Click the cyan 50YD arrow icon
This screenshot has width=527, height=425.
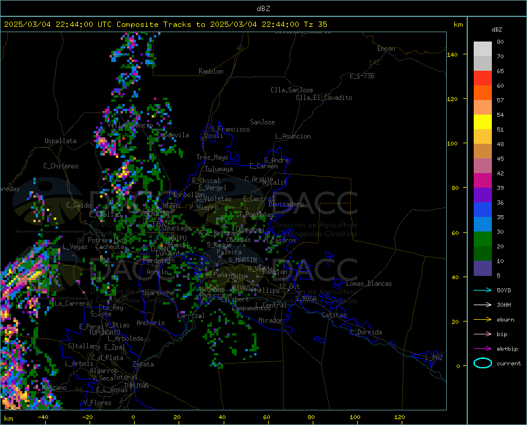[x=482, y=290]
